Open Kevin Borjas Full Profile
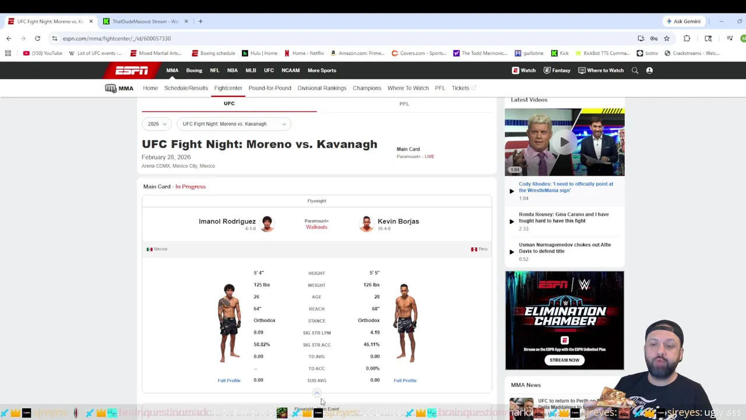This screenshot has width=746, height=420. (405, 381)
